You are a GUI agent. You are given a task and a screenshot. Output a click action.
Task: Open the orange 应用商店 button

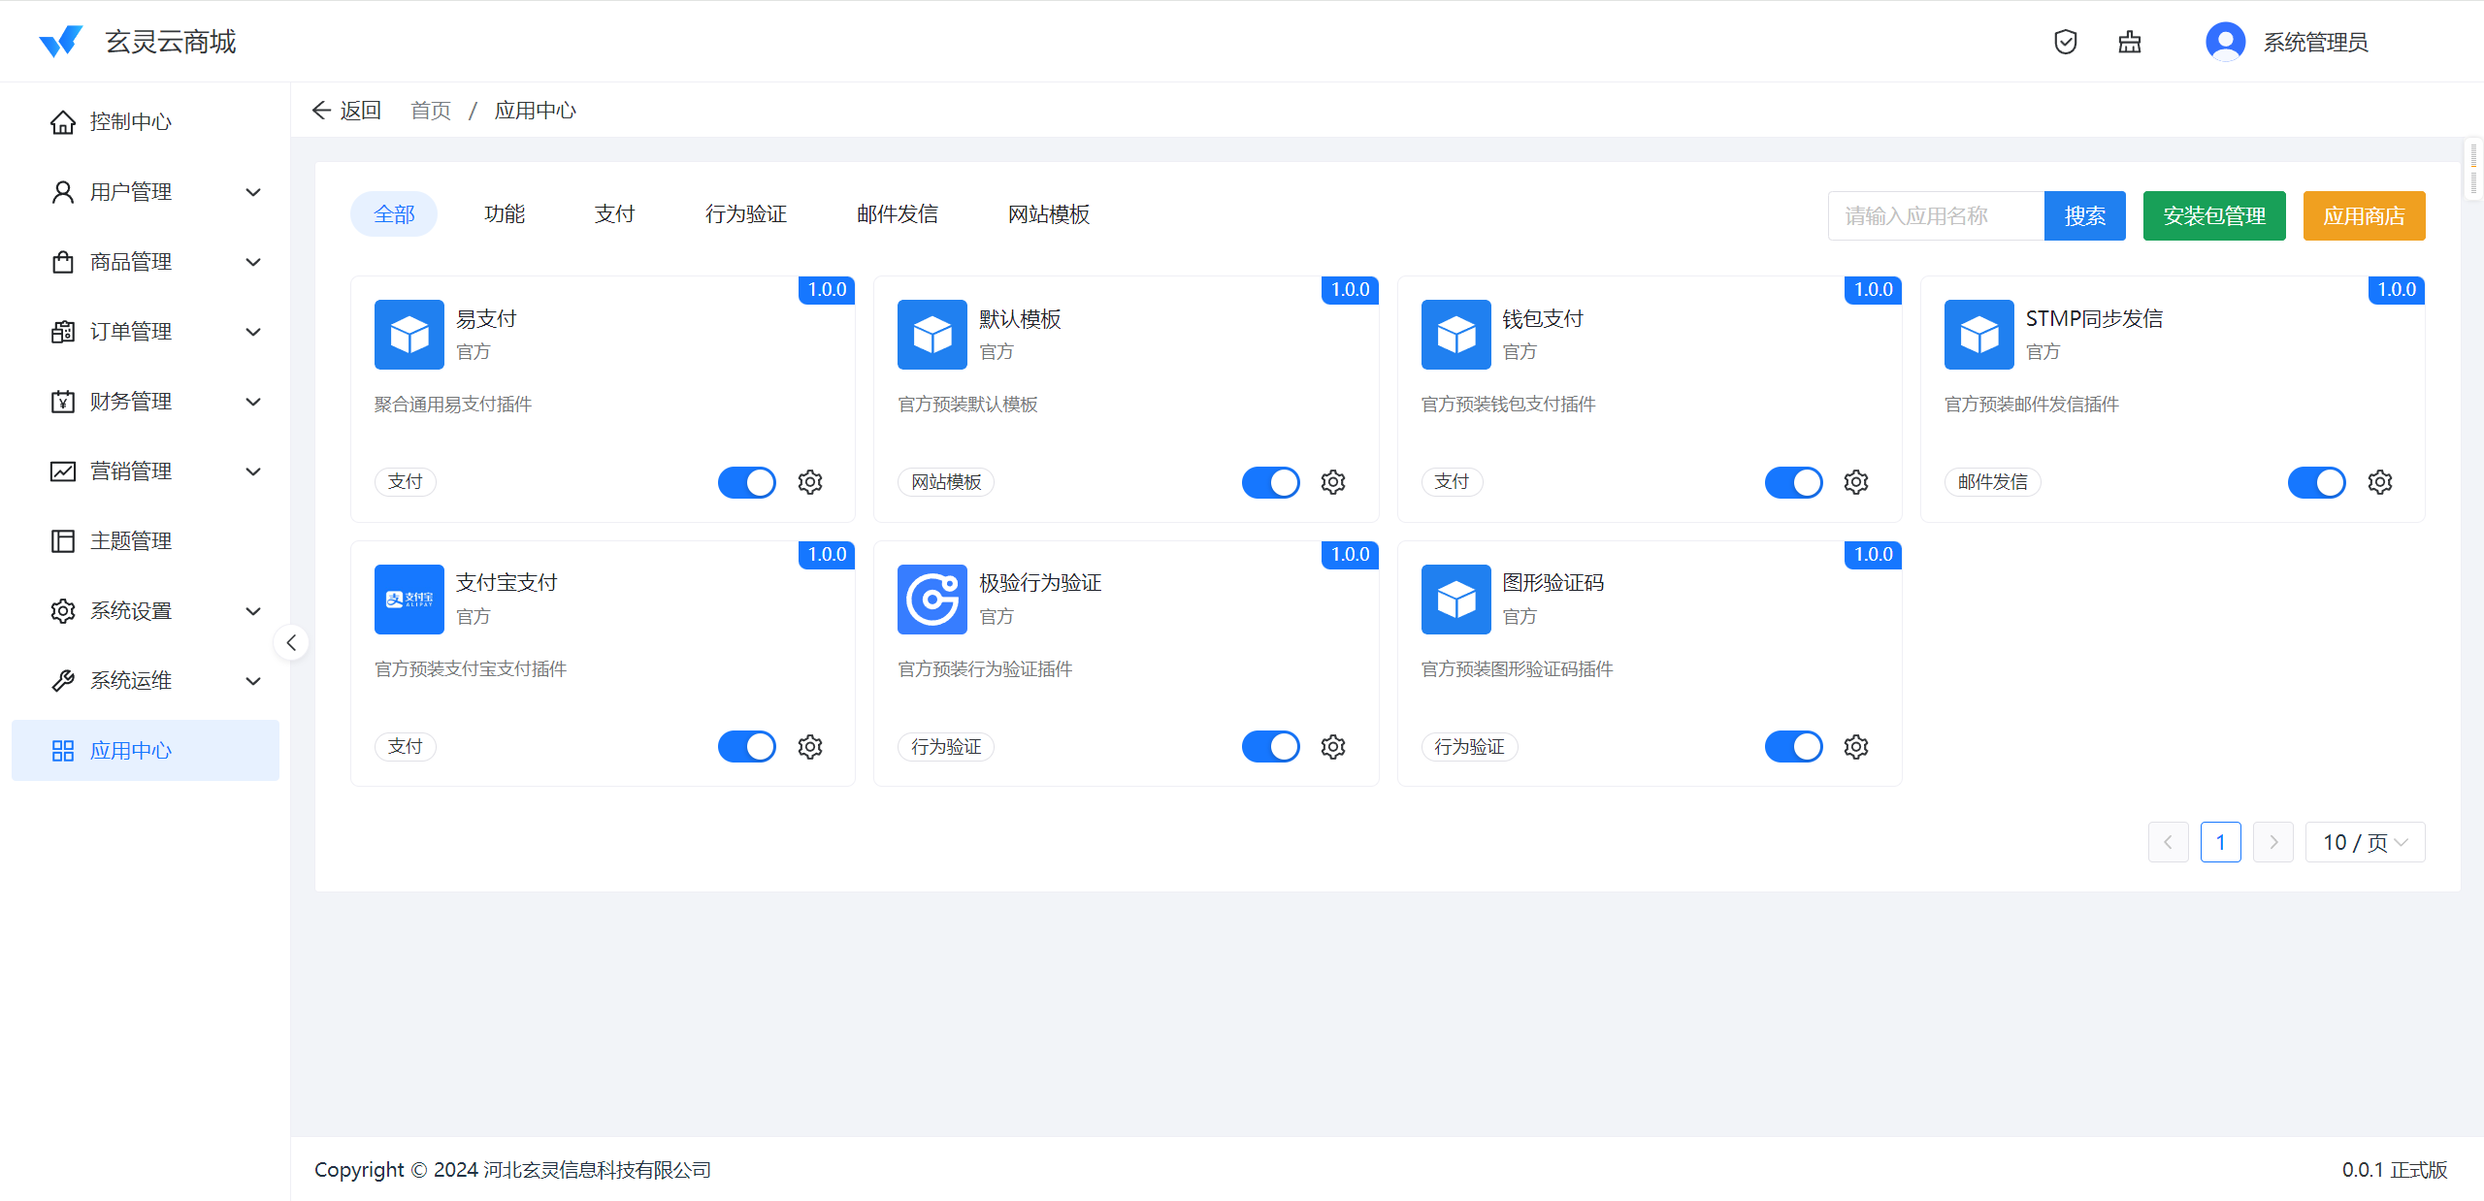(x=2364, y=215)
